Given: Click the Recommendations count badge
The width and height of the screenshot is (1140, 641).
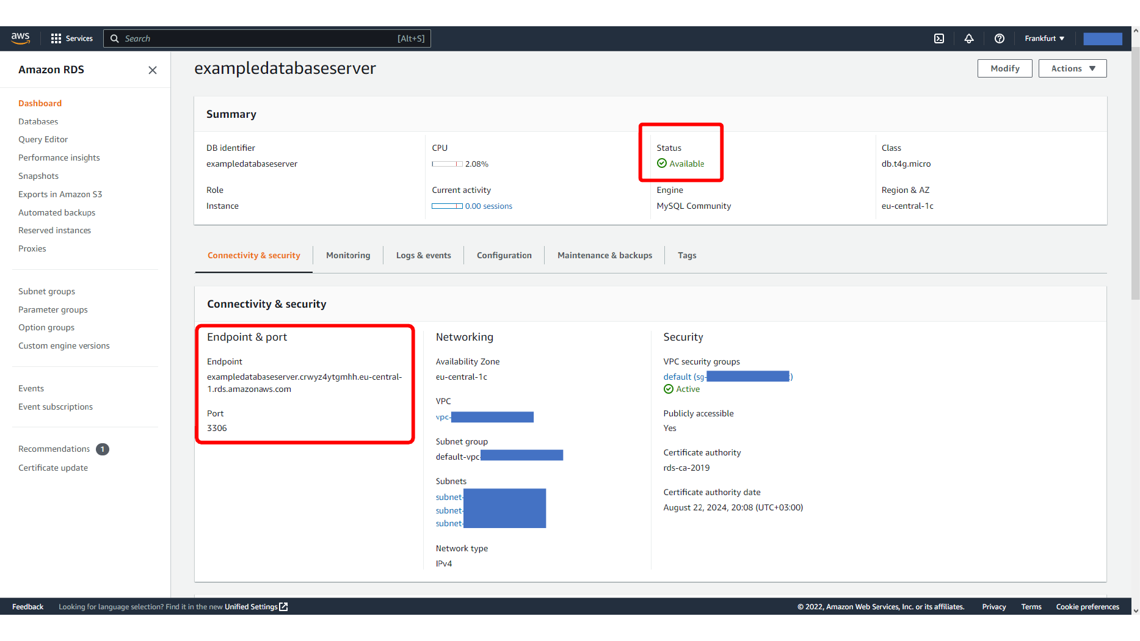Looking at the screenshot, I should click(103, 449).
